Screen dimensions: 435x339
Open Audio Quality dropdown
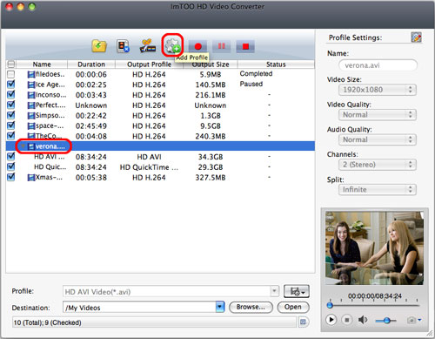(x=378, y=139)
